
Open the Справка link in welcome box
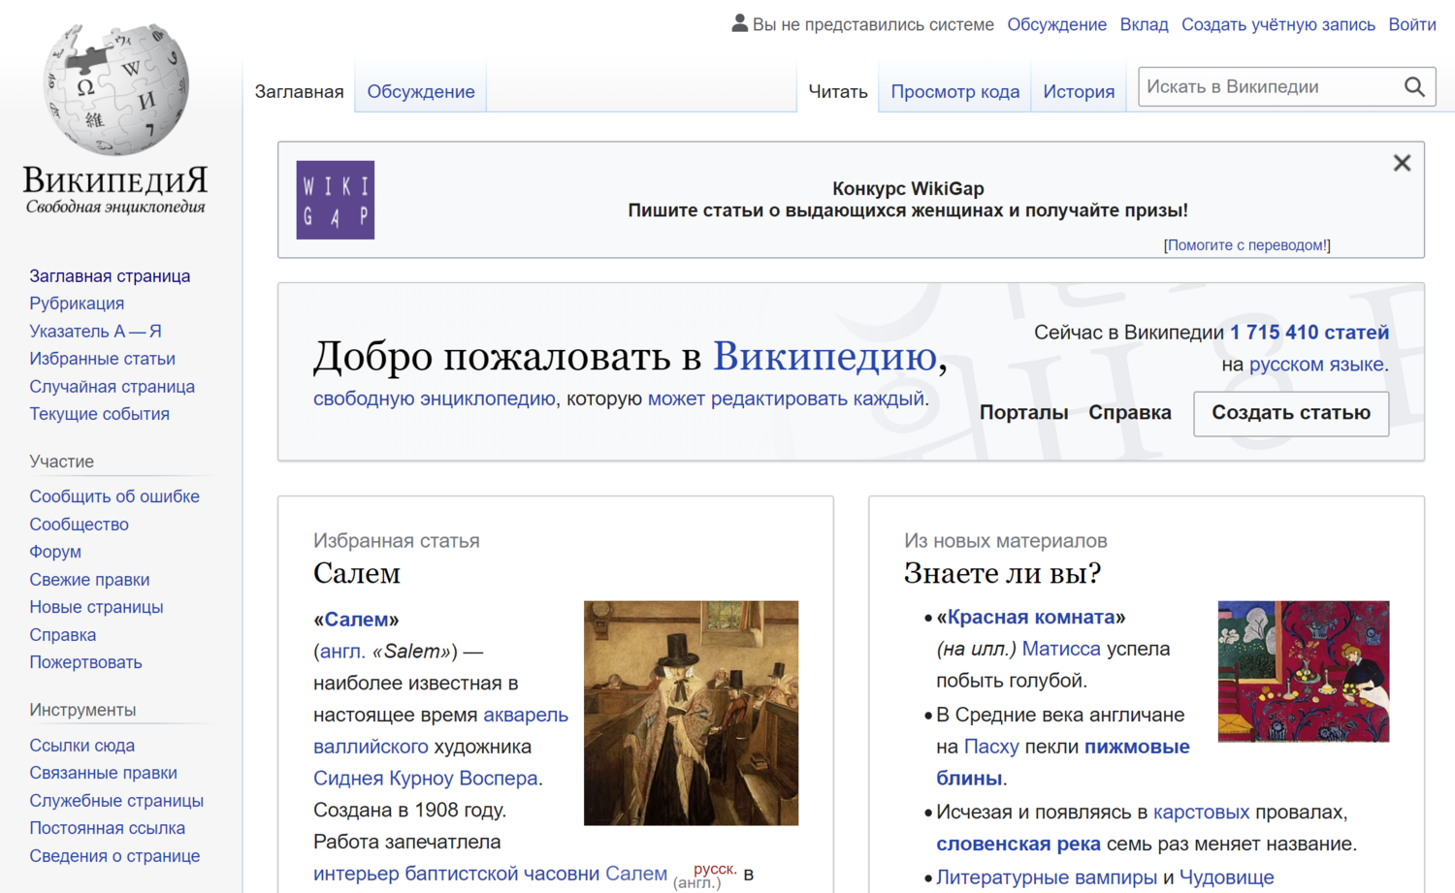(1130, 413)
